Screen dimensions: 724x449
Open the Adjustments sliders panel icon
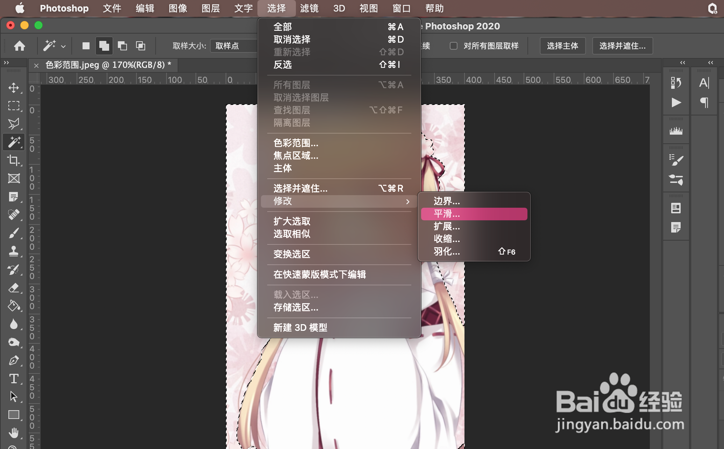point(676,180)
